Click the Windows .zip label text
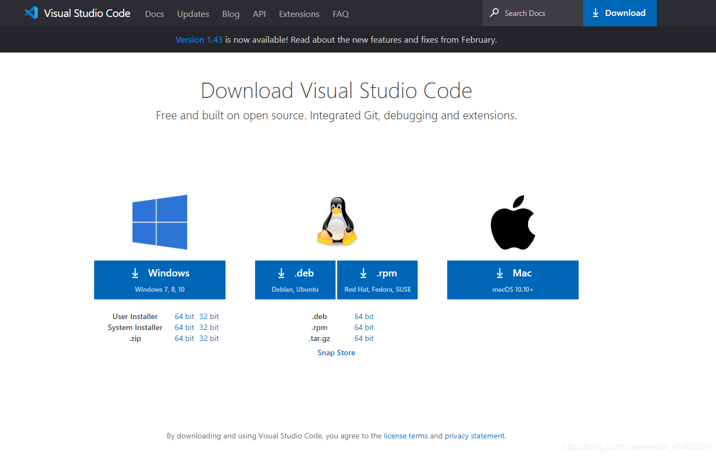The image size is (716, 457). coord(135,338)
